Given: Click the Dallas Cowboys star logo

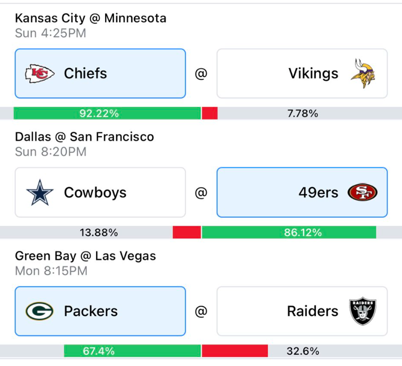Looking at the screenshot, I should point(40,193).
